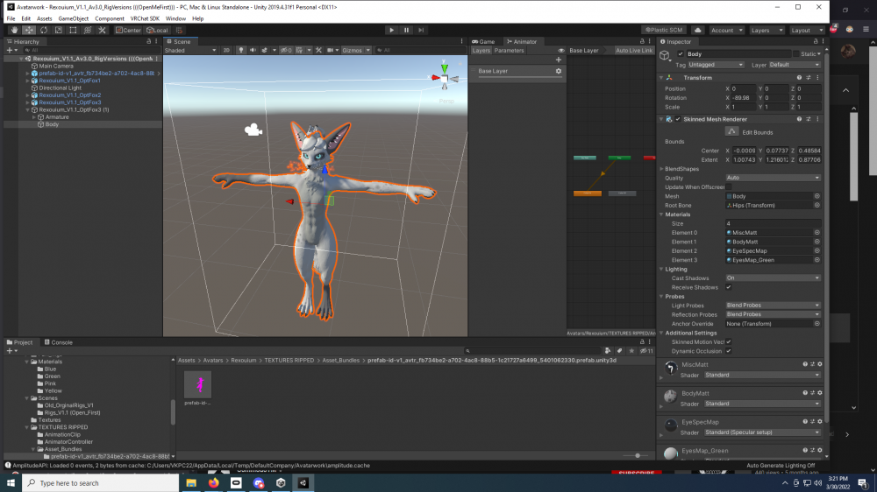Image resolution: width=877 pixels, height=492 pixels.
Task: Open the Layout dropdown
Action: click(x=806, y=30)
